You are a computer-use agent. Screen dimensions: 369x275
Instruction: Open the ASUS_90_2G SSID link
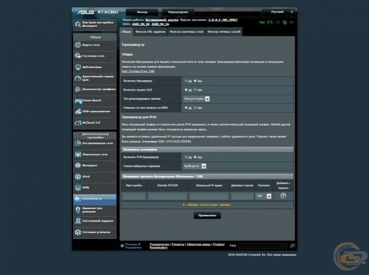pos(141,24)
